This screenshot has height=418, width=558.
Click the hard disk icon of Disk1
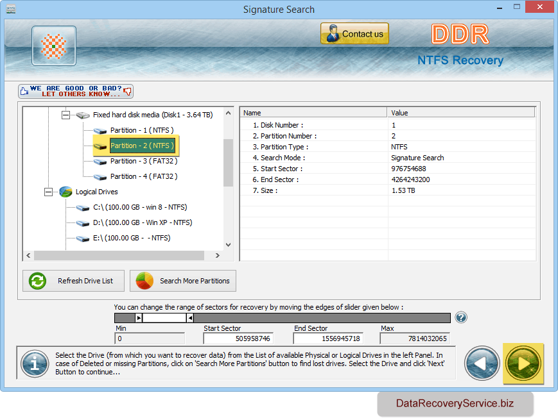click(x=83, y=115)
